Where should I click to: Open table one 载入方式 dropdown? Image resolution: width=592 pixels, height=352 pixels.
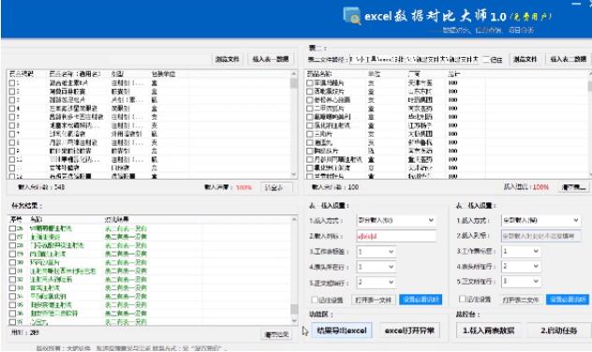[x=396, y=220]
